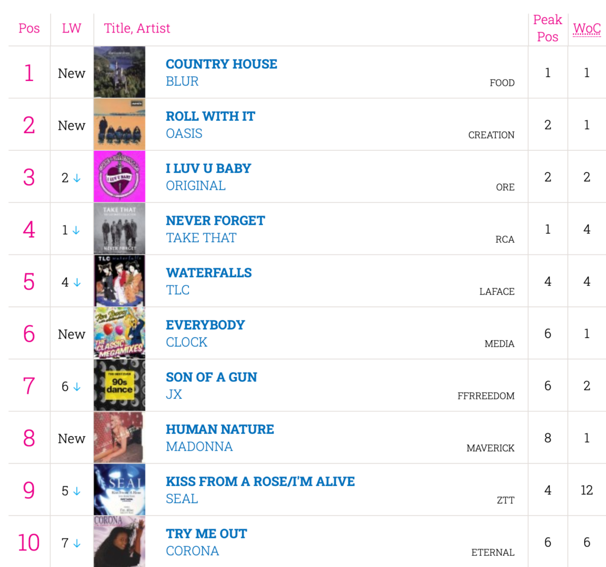This screenshot has width=606, height=567.
Task: Visit the Madonna artist link
Action: (199, 447)
